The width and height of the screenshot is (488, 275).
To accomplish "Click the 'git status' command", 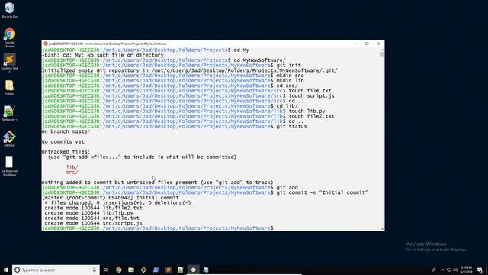I will click(x=291, y=126).
